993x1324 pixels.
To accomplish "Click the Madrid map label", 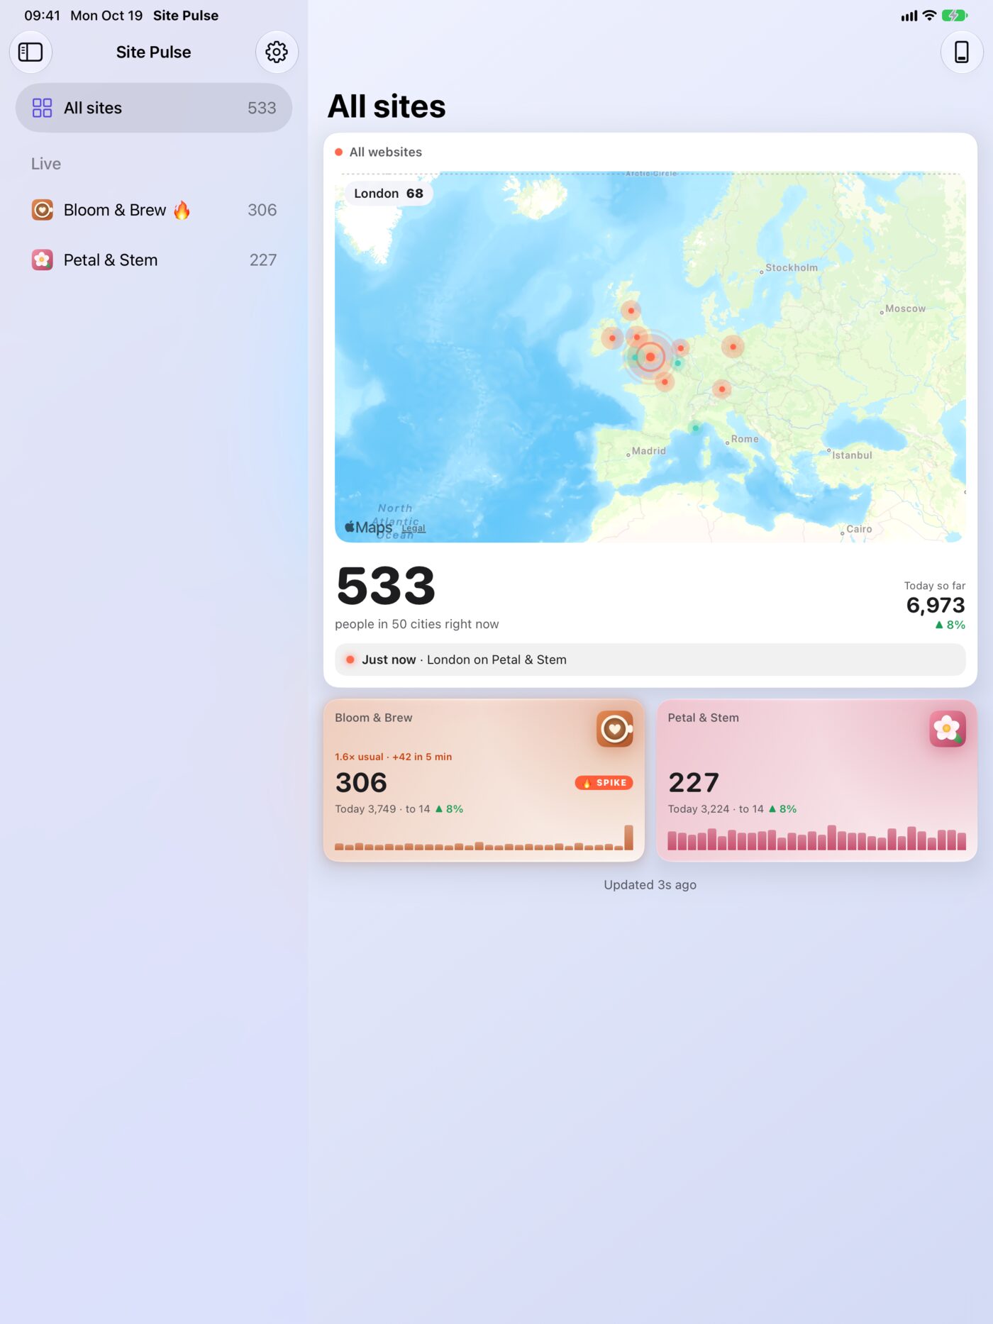I will click(x=648, y=450).
